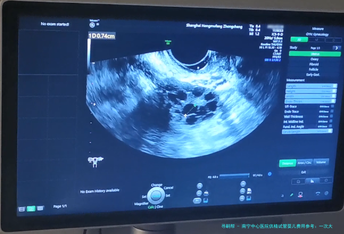Toggle the UT-Trace measurement checkbox

pyautogui.click(x=331, y=106)
